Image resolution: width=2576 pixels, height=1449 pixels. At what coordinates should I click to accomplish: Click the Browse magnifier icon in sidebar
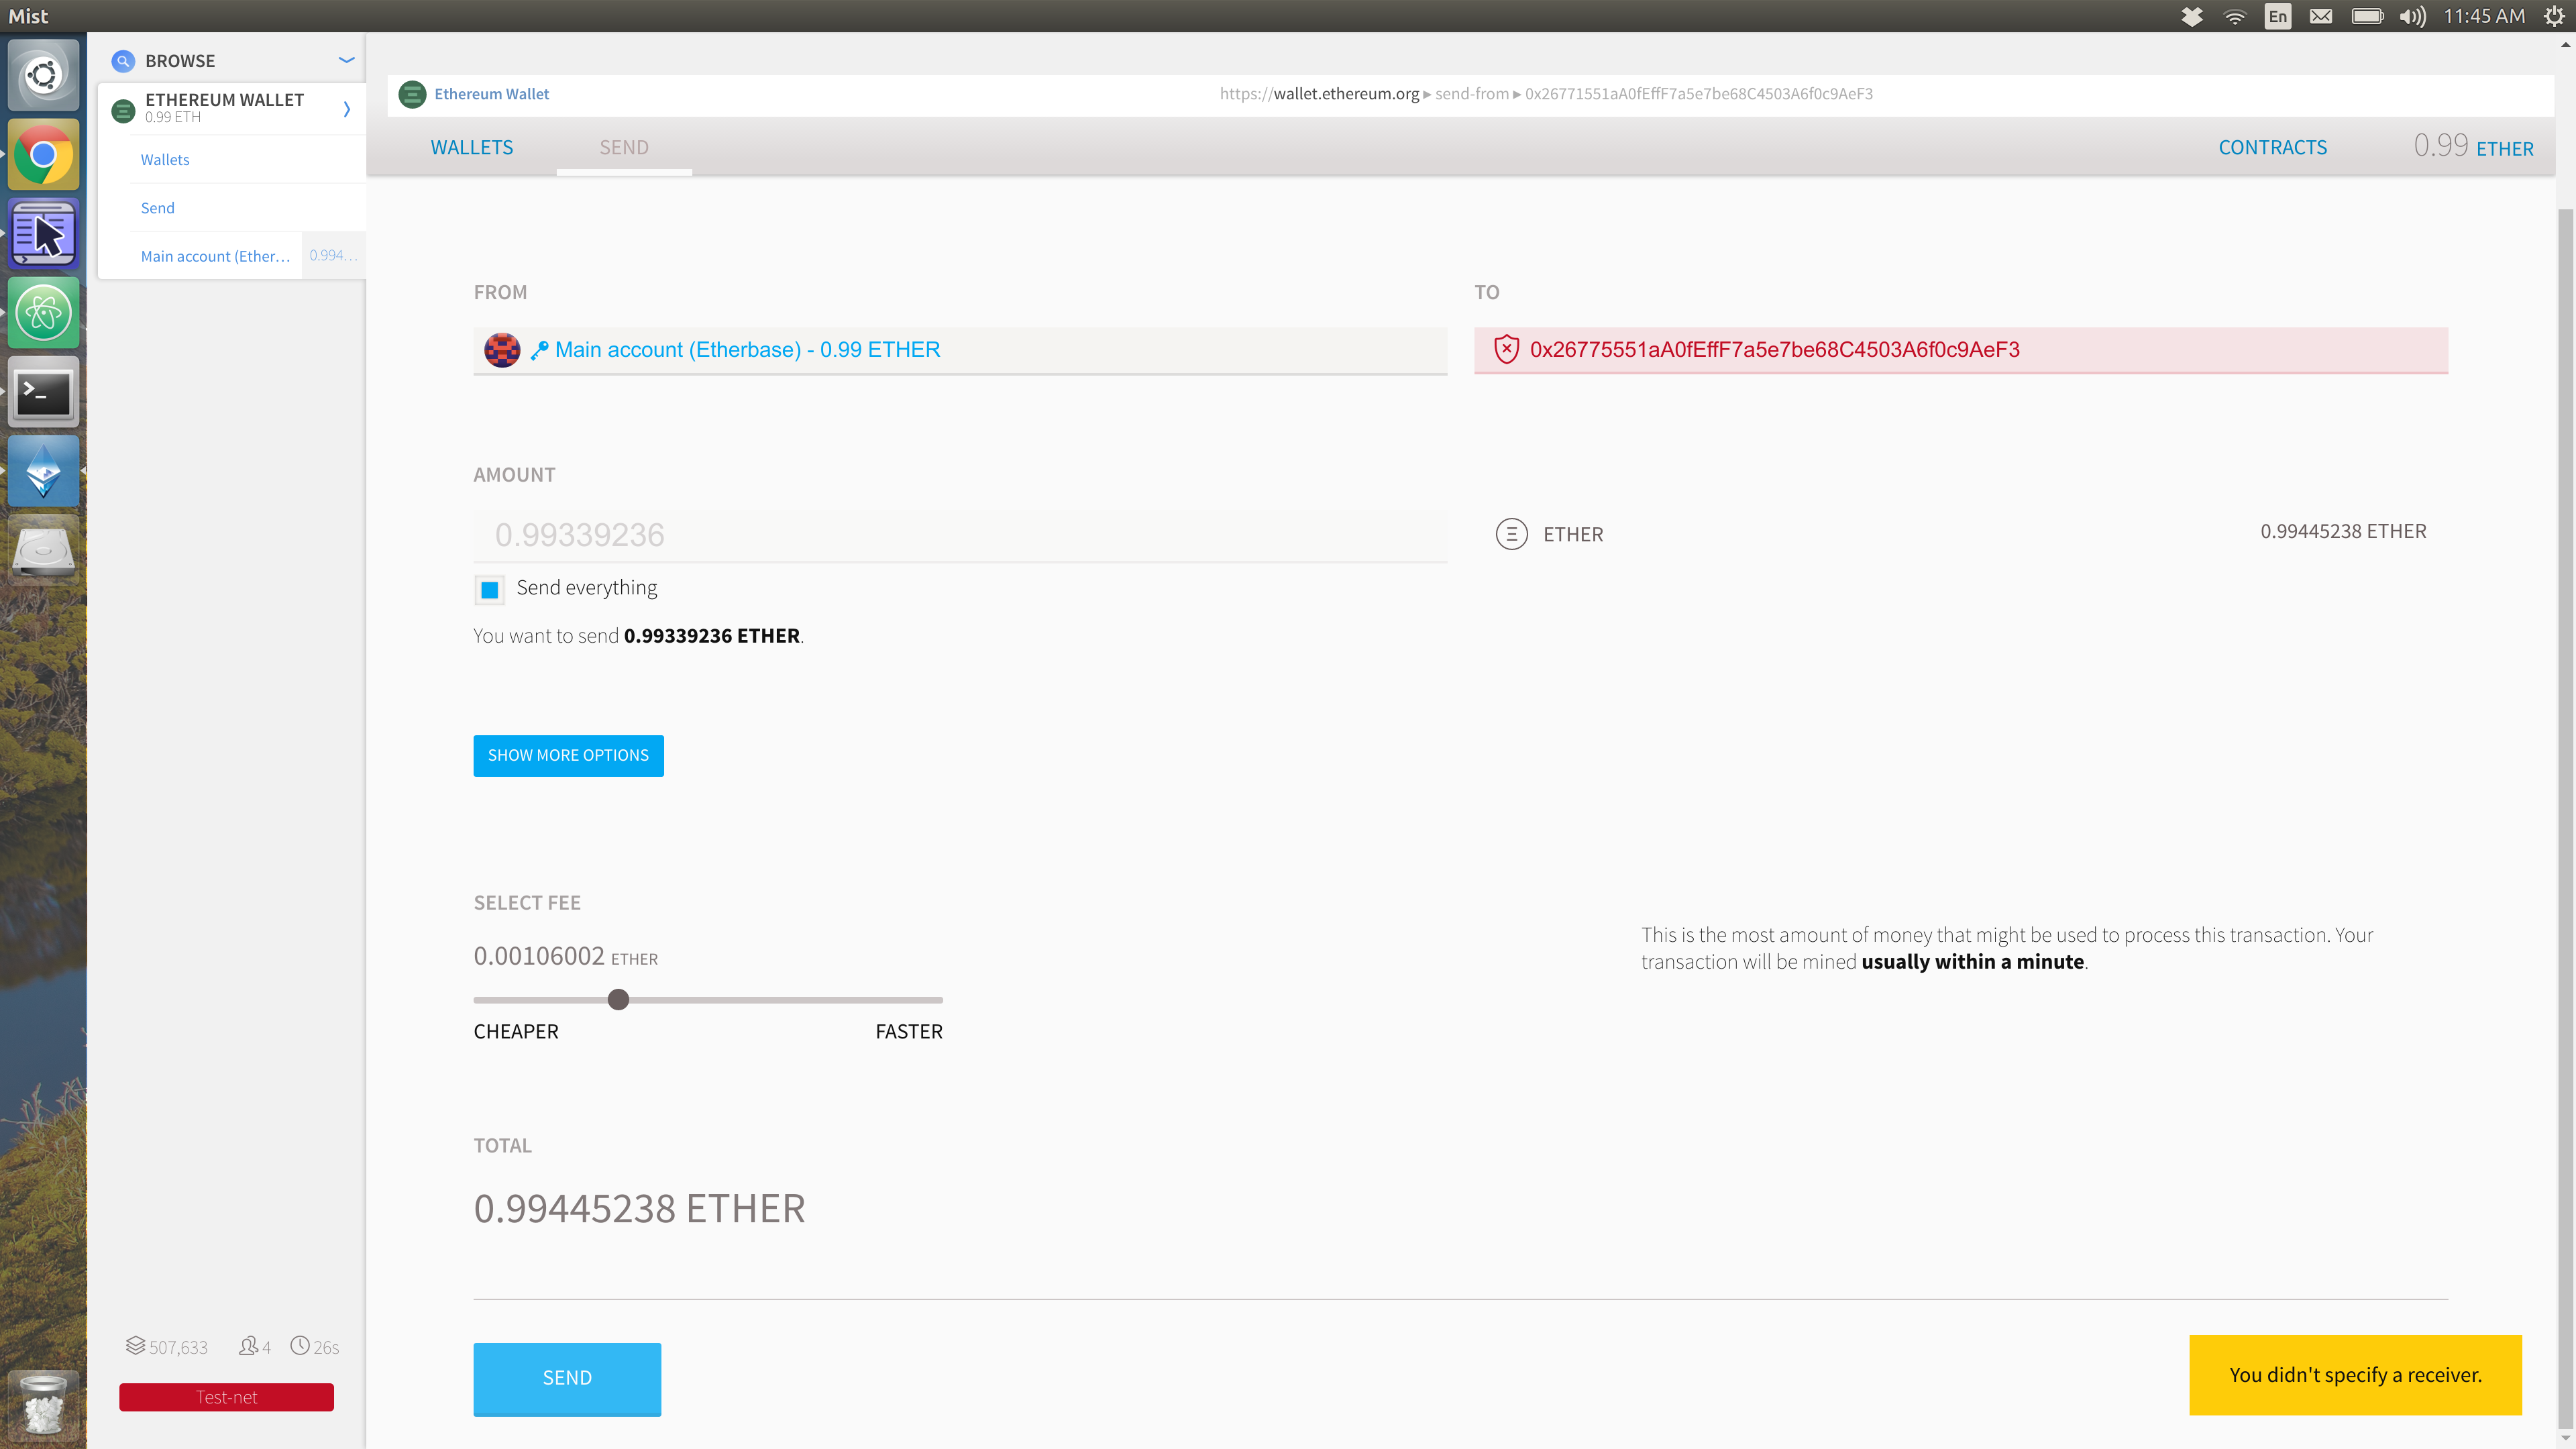tap(123, 61)
